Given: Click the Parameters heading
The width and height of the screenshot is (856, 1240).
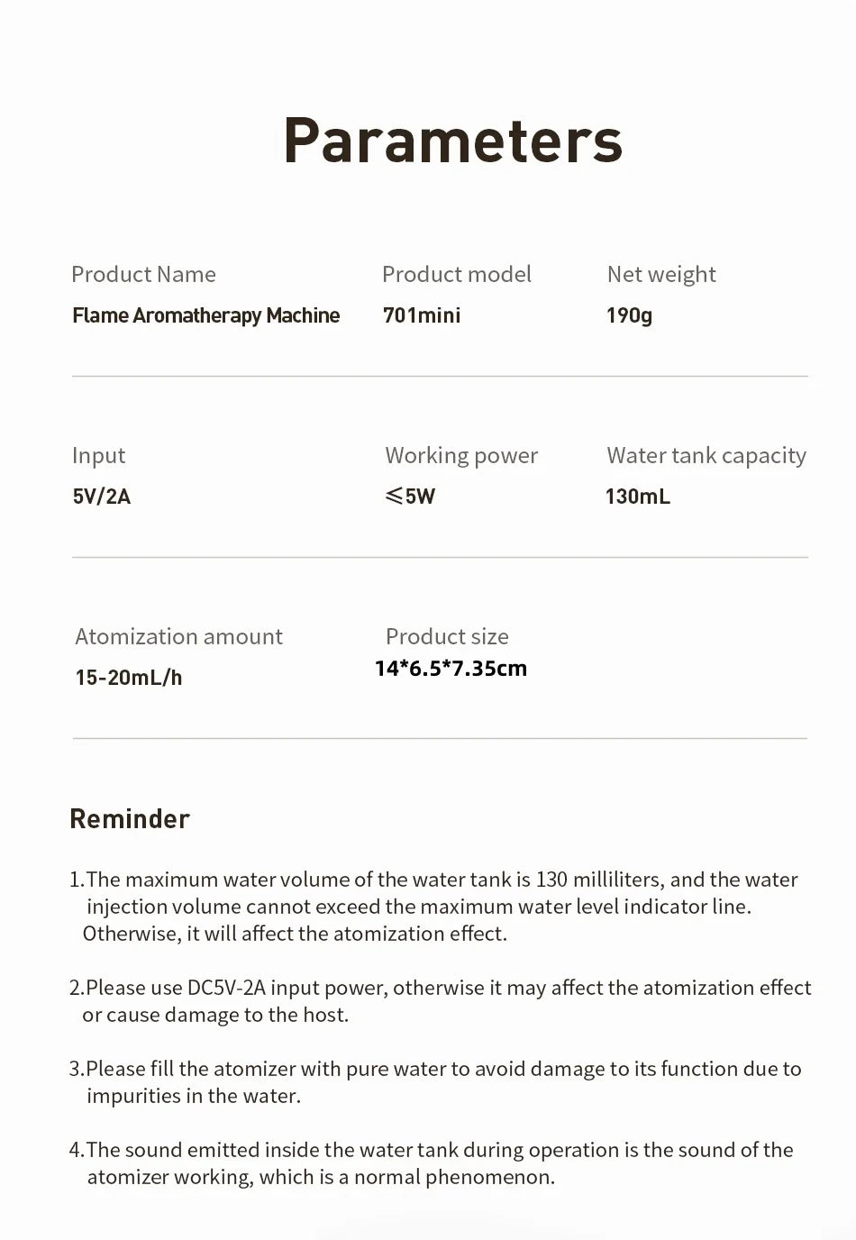Looking at the screenshot, I should point(452,141).
